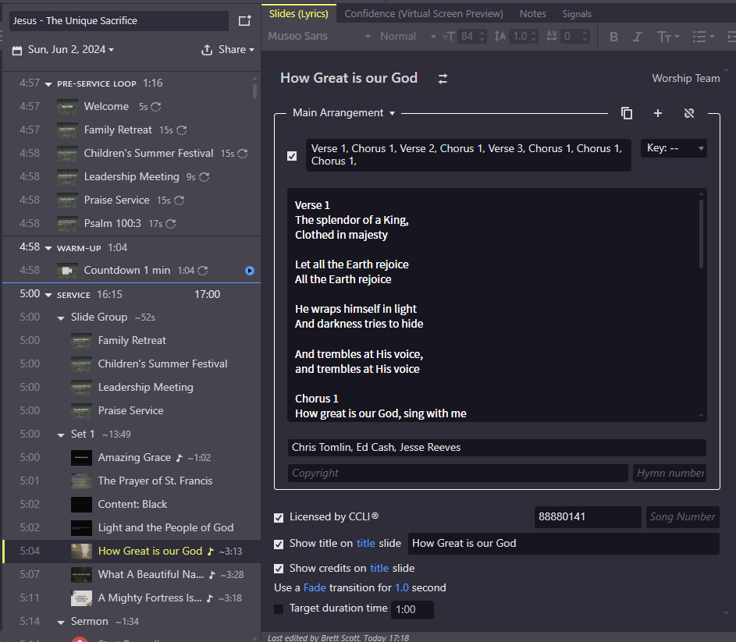Open the date dropdown Sun, Jun 2, 2024
The width and height of the screenshot is (736, 642).
tap(71, 49)
